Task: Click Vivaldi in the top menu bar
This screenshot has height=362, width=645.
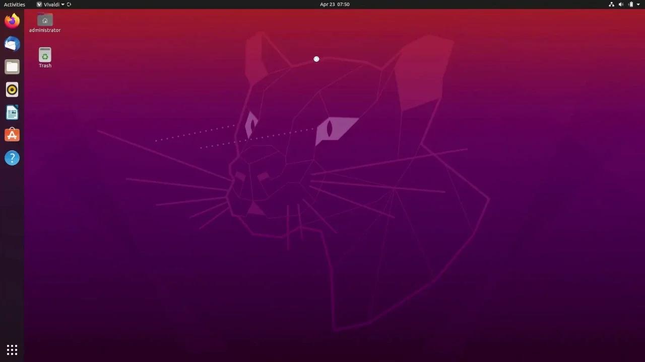Action: click(52, 5)
